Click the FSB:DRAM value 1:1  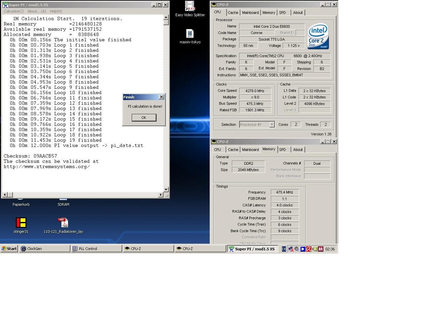click(285, 199)
